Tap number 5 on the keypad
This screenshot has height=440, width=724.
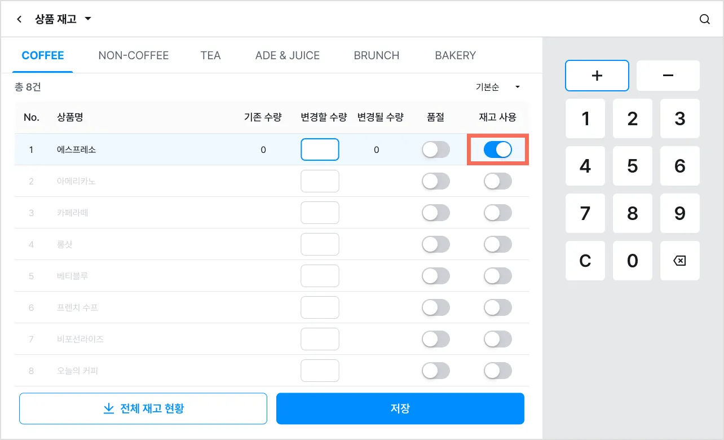click(633, 166)
